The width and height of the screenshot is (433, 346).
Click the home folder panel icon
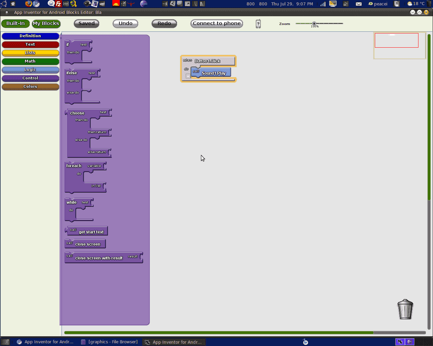(x=13, y=4)
